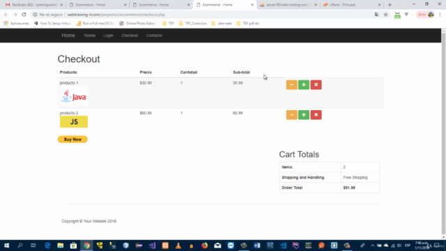
Task: Open Task View from the taskbar
Action: 33,245
